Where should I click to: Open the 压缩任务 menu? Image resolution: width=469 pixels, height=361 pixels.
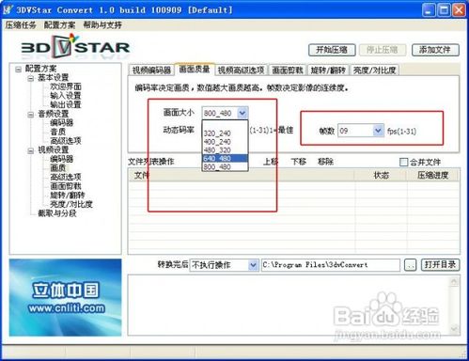pos(21,25)
